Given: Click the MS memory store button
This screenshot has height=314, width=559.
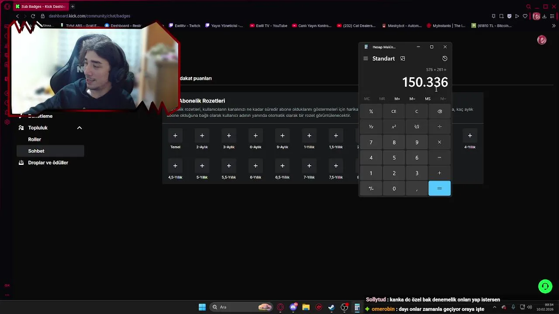Looking at the screenshot, I should click(428, 99).
